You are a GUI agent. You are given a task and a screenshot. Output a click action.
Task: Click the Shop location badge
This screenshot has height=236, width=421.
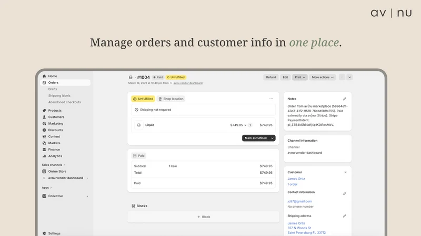171,99
